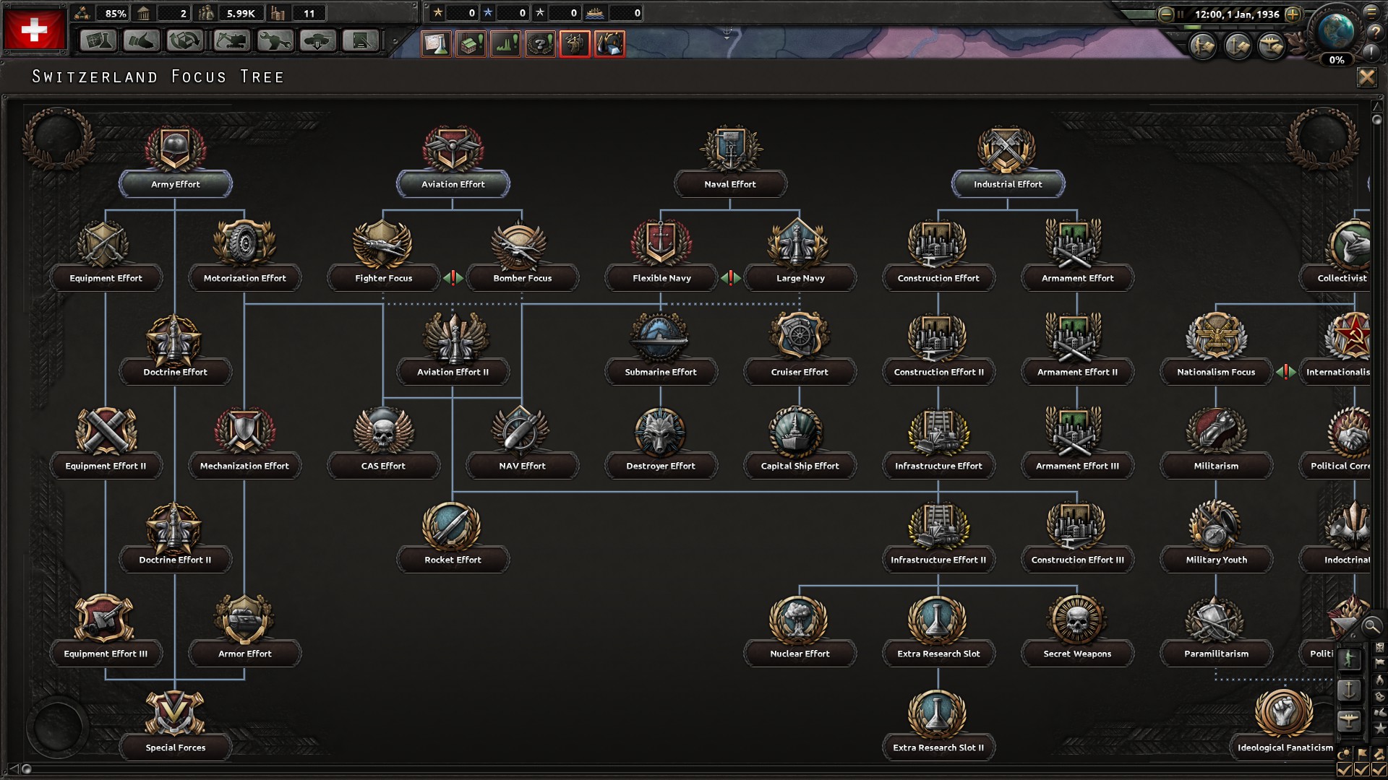
Task: Switch to the air map mode
Action: [1349, 720]
